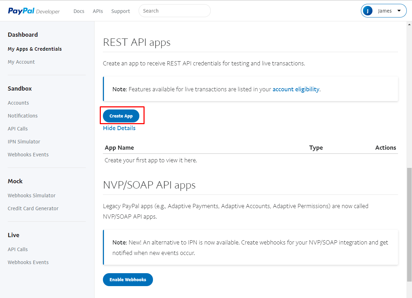This screenshot has width=412, height=298.
Task: Click the vertical page scrollbar
Action: [409, 224]
